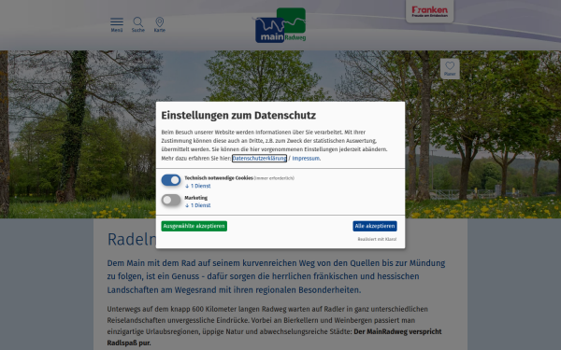Click the Radeln page heading
Image resolution: width=561 pixels, height=350 pixels.
(x=132, y=239)
